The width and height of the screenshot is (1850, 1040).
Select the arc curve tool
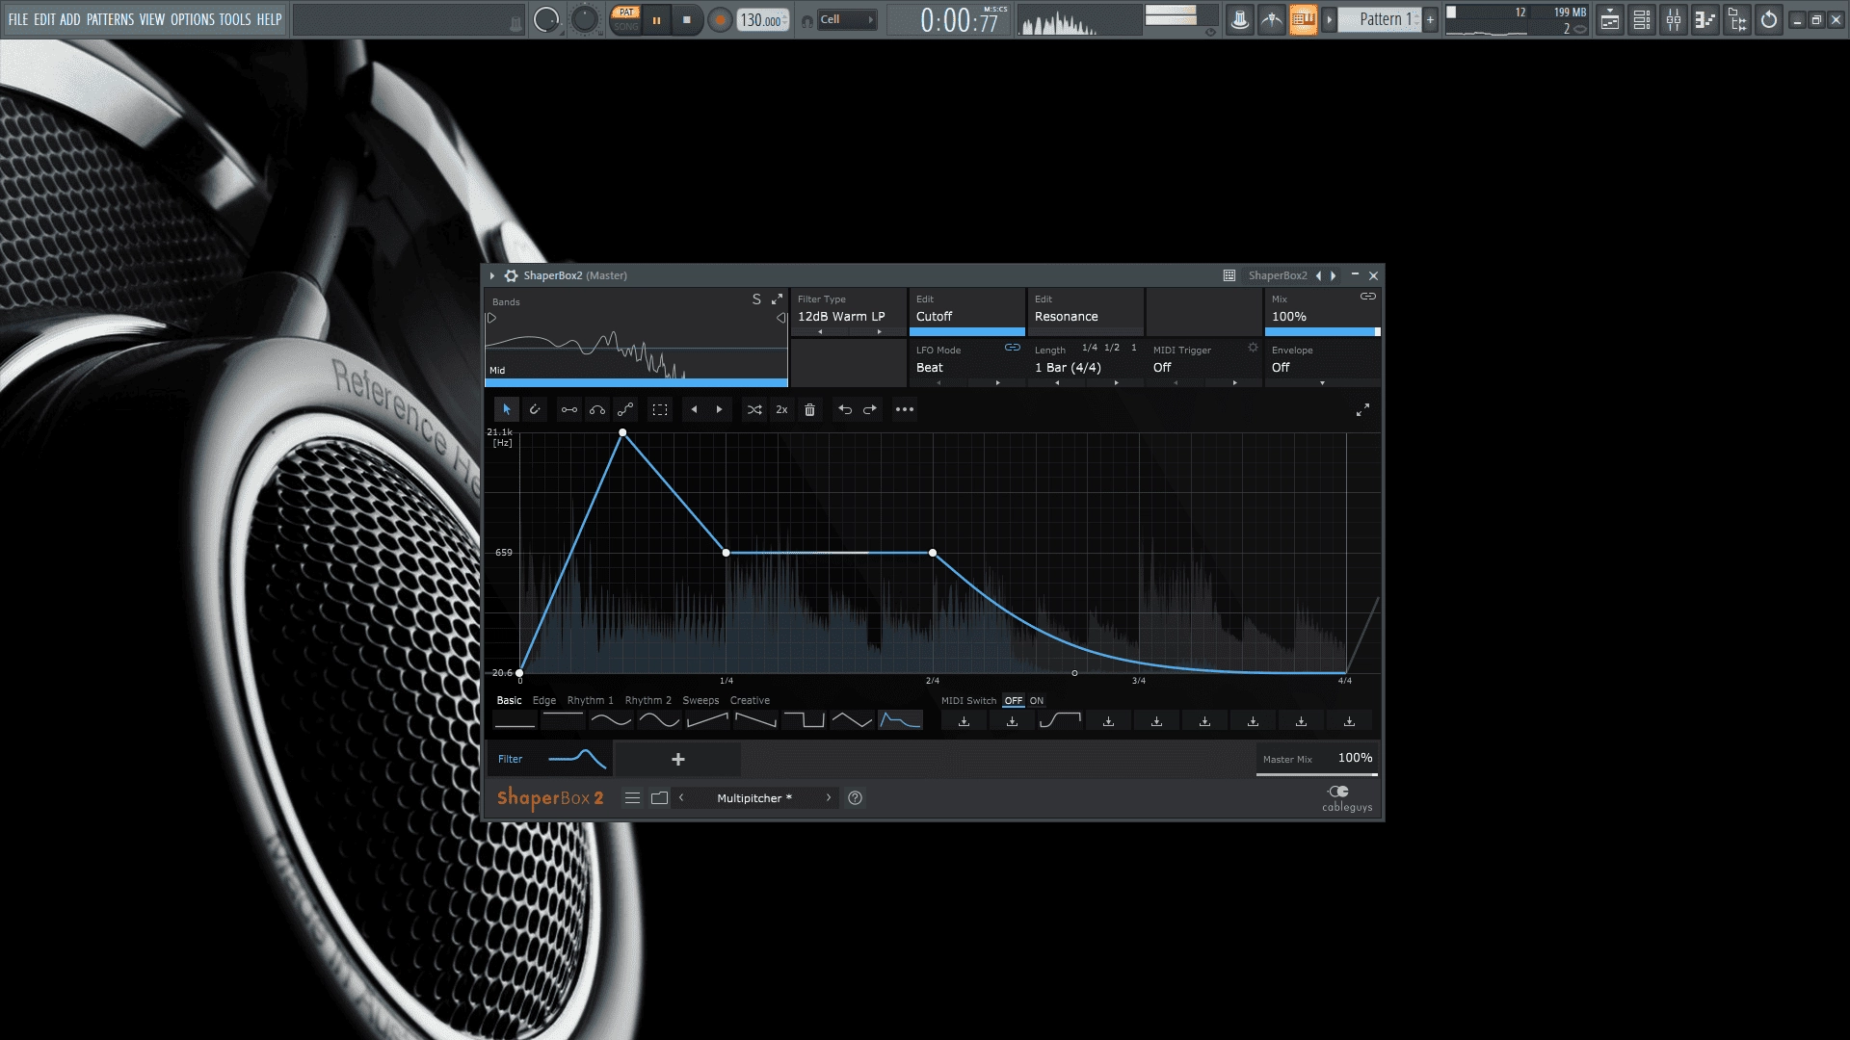click(597, 409)
